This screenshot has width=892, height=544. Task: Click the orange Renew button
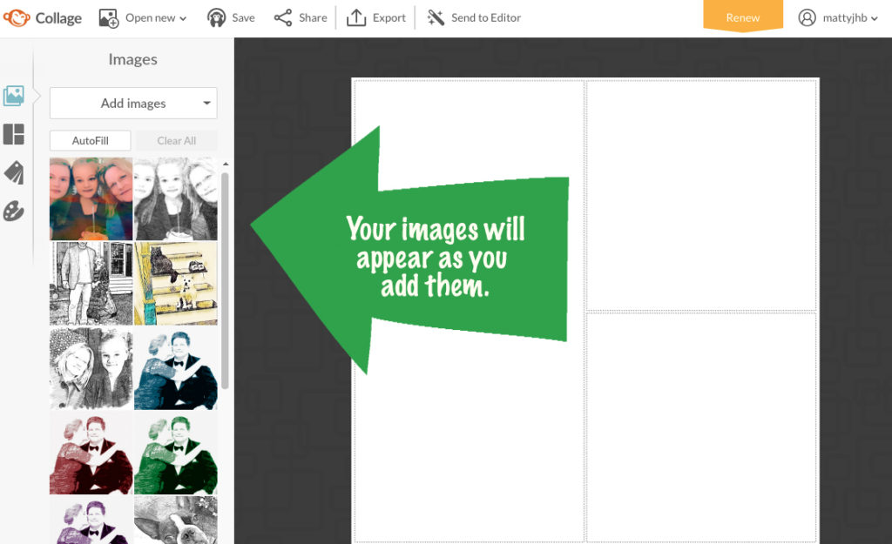pos(743,17)
